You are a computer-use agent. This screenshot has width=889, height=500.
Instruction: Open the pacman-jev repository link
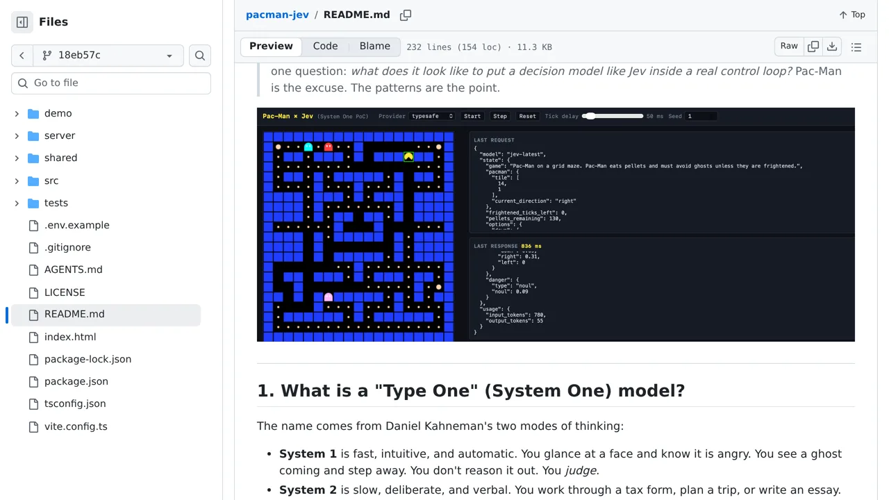pos(277,15)
